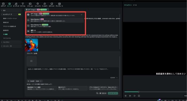Expand the パートナー sidebar section
The width and height of the screenshot is (187, 101).
coord(11,46)
